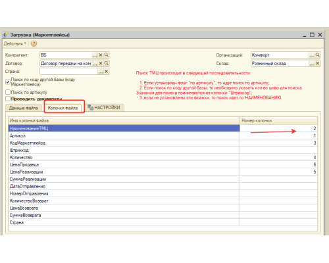Click the Имя колонки файла column header

(124, 120)
